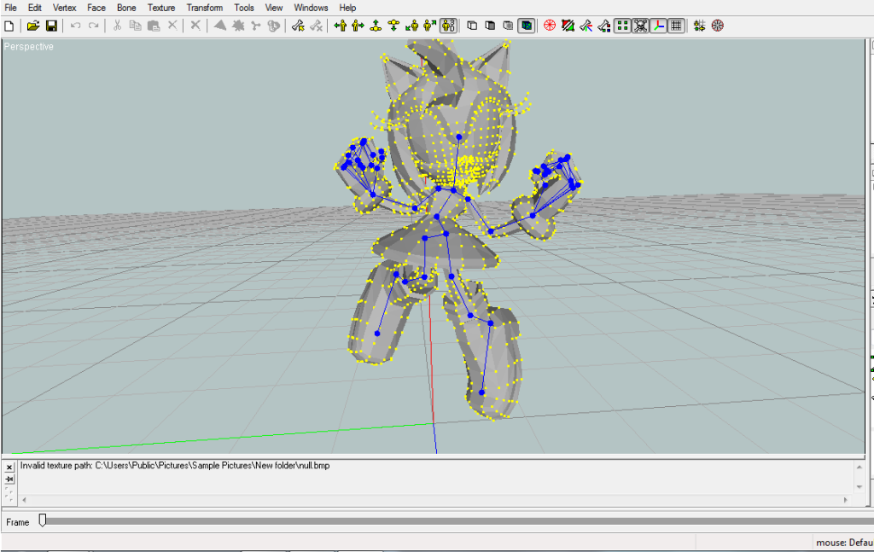
Task: Toggle show vertices four green dots button
Action: click(622, 26)
